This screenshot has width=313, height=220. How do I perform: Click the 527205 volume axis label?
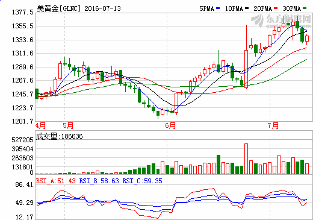22,140
